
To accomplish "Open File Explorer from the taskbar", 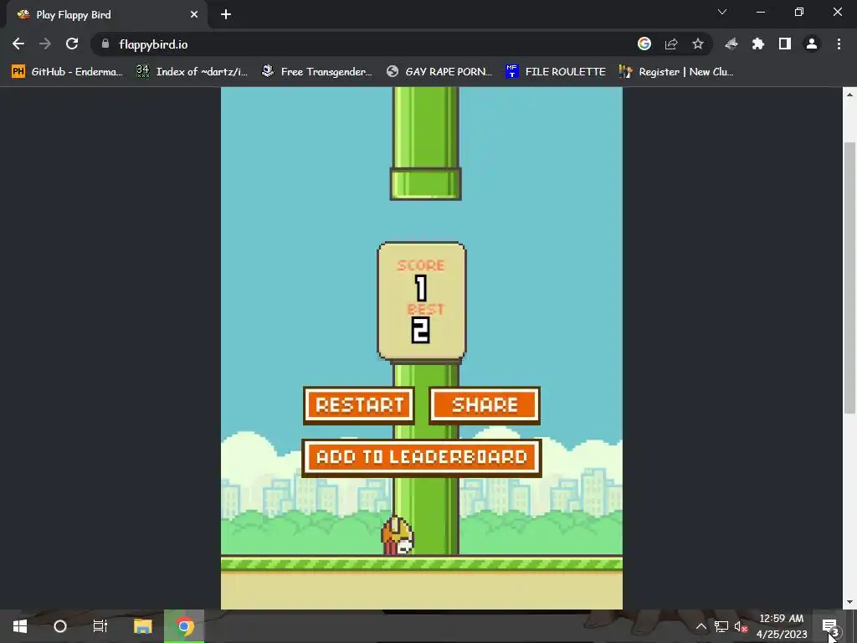I will point(142,626).
